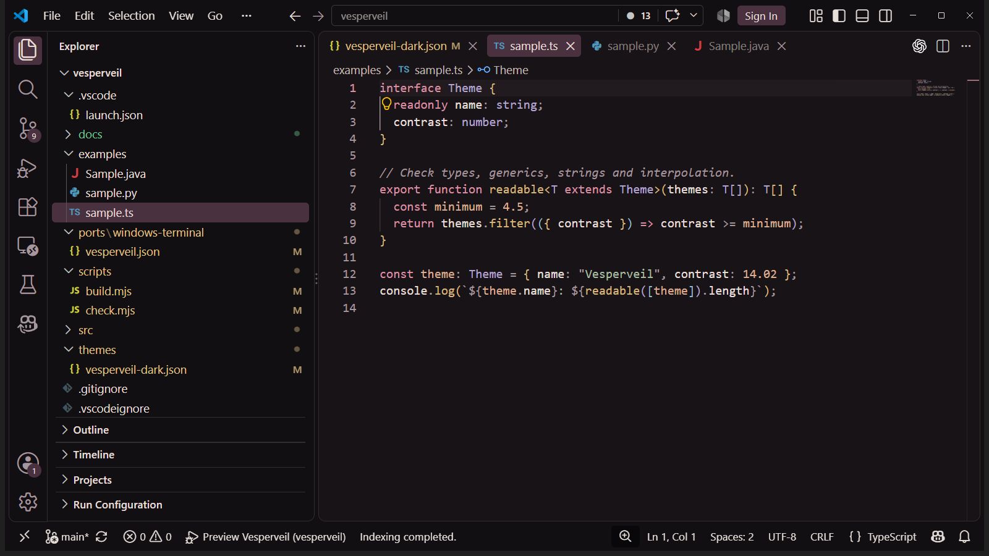Open the Edit menu
Screen dimensions: 989x556
coord(84,16)
